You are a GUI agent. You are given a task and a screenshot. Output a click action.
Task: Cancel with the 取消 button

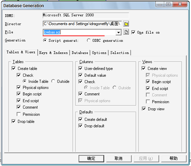(119, 159)
